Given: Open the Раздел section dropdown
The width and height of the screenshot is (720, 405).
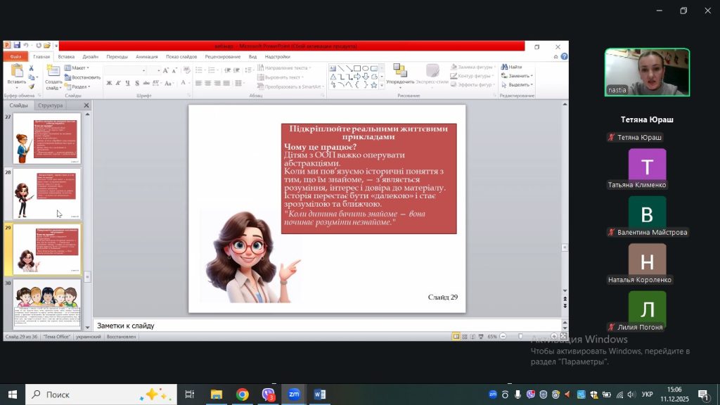Looking at the screenshot, I should (79, 86).
